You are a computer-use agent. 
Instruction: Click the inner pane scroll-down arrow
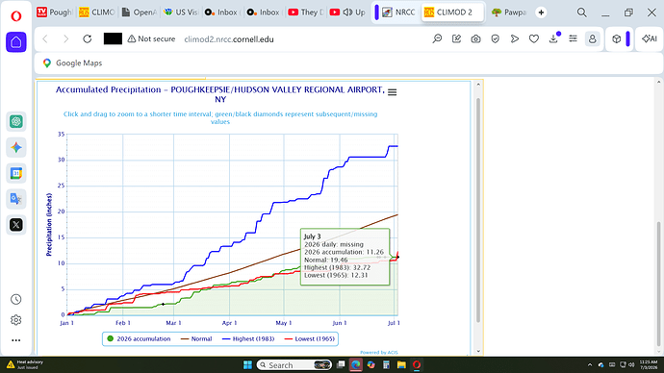click(478, 351)
